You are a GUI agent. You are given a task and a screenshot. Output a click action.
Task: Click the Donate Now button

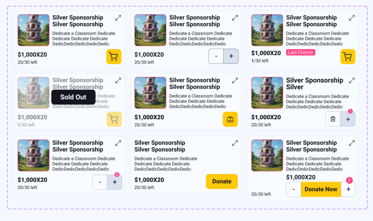pos(321,189)
